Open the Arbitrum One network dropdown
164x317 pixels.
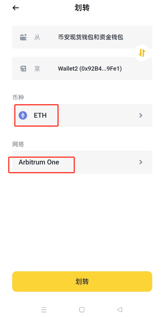coord(82,162)
